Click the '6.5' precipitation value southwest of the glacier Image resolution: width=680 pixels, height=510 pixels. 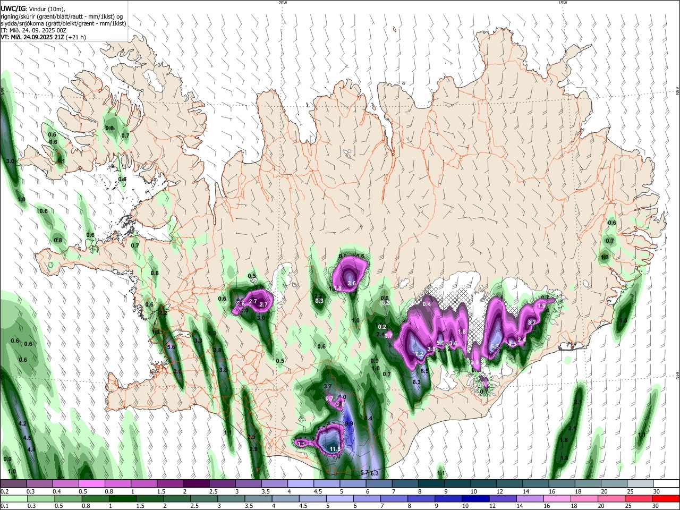coord(424,371)
